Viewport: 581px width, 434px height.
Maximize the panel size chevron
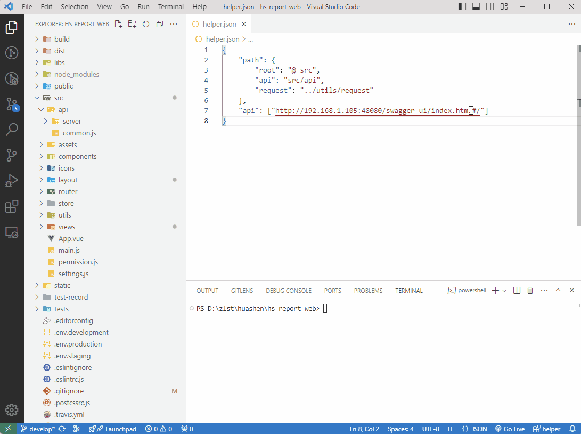[x=558, y=290]
